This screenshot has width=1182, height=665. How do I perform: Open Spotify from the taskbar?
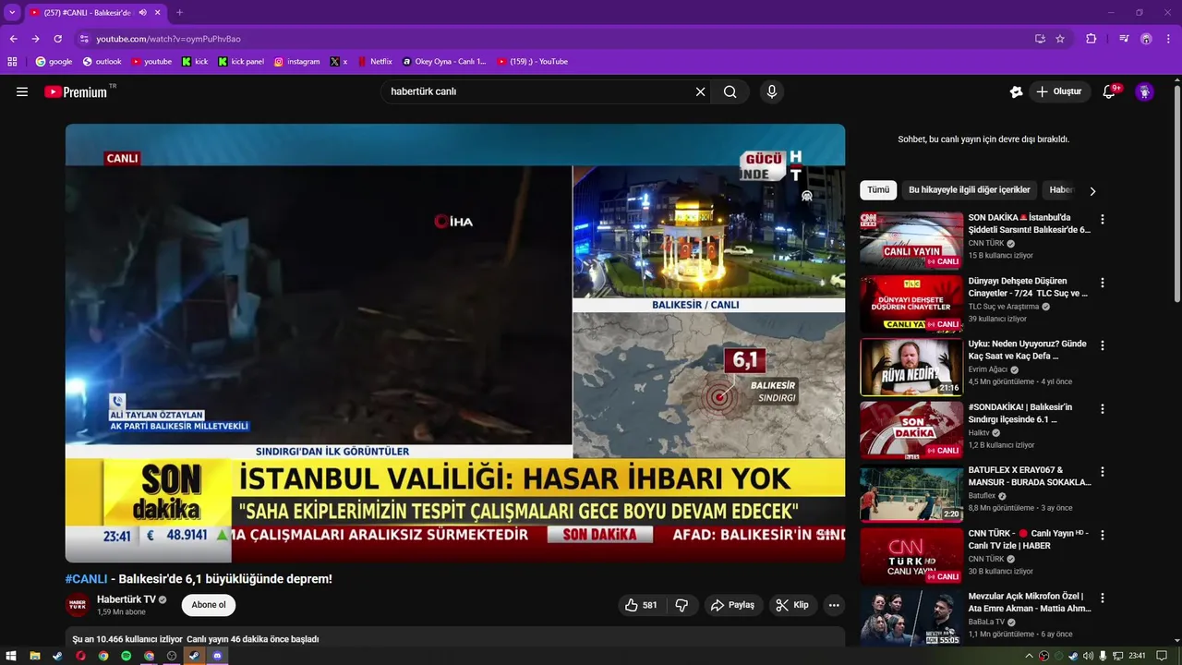pos(126,656)
